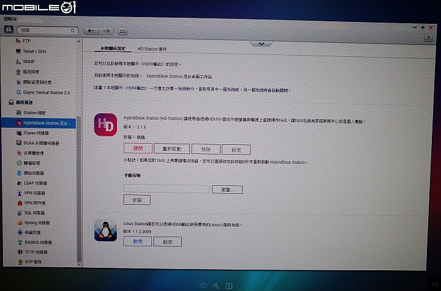Open VPN 用戶端 client settings
Screen dimensions: 441x291
(31, 203)
